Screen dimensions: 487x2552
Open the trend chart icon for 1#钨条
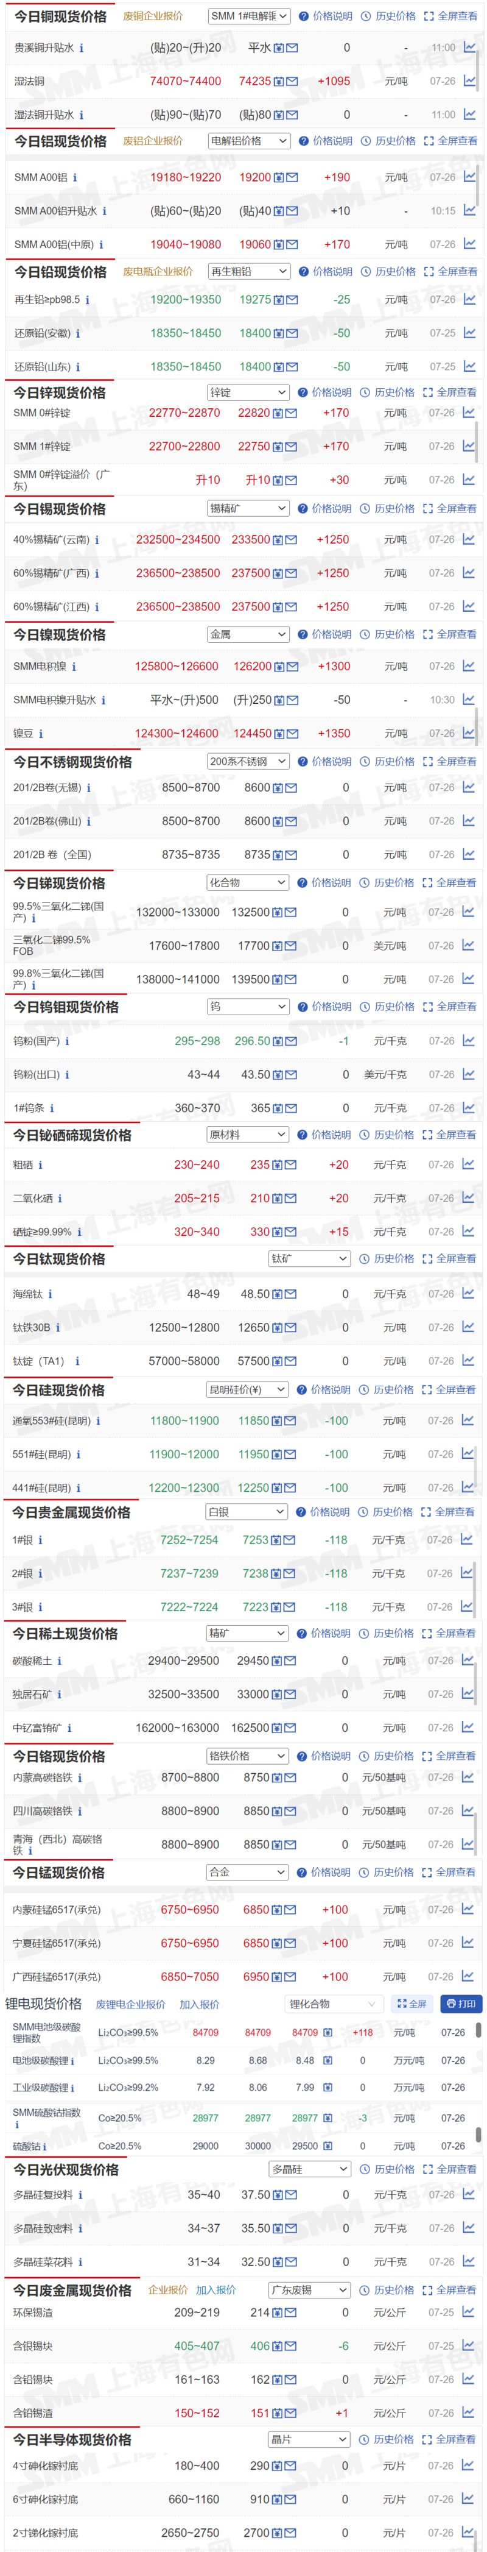pos(468,1108)
